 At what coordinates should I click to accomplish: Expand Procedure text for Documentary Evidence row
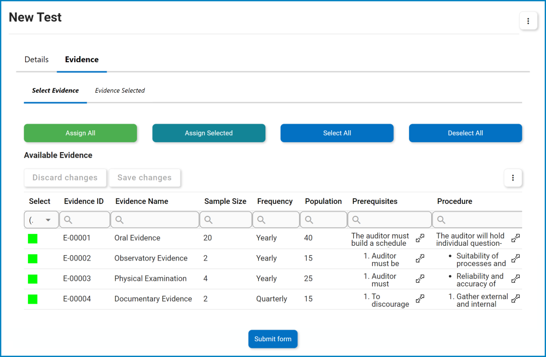click(515, 299)
